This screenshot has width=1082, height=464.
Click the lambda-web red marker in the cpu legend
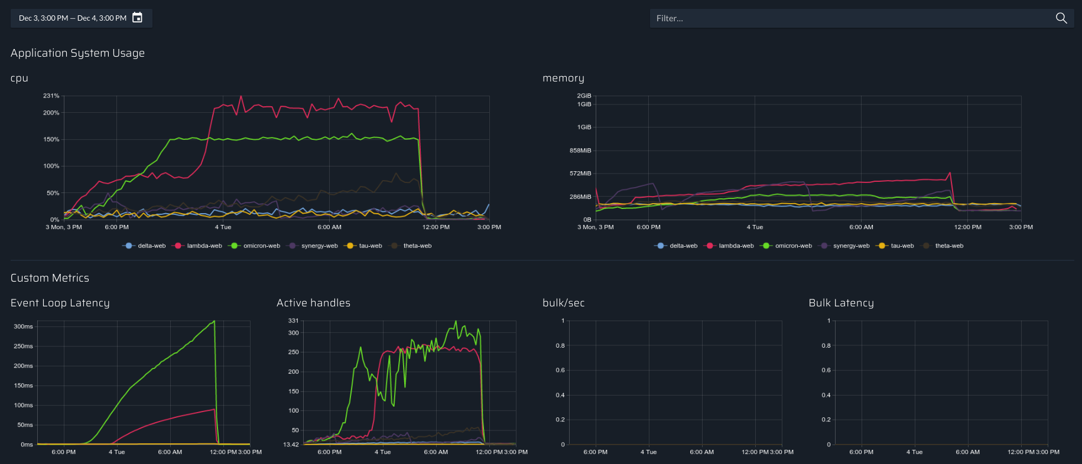pos(177,246)
